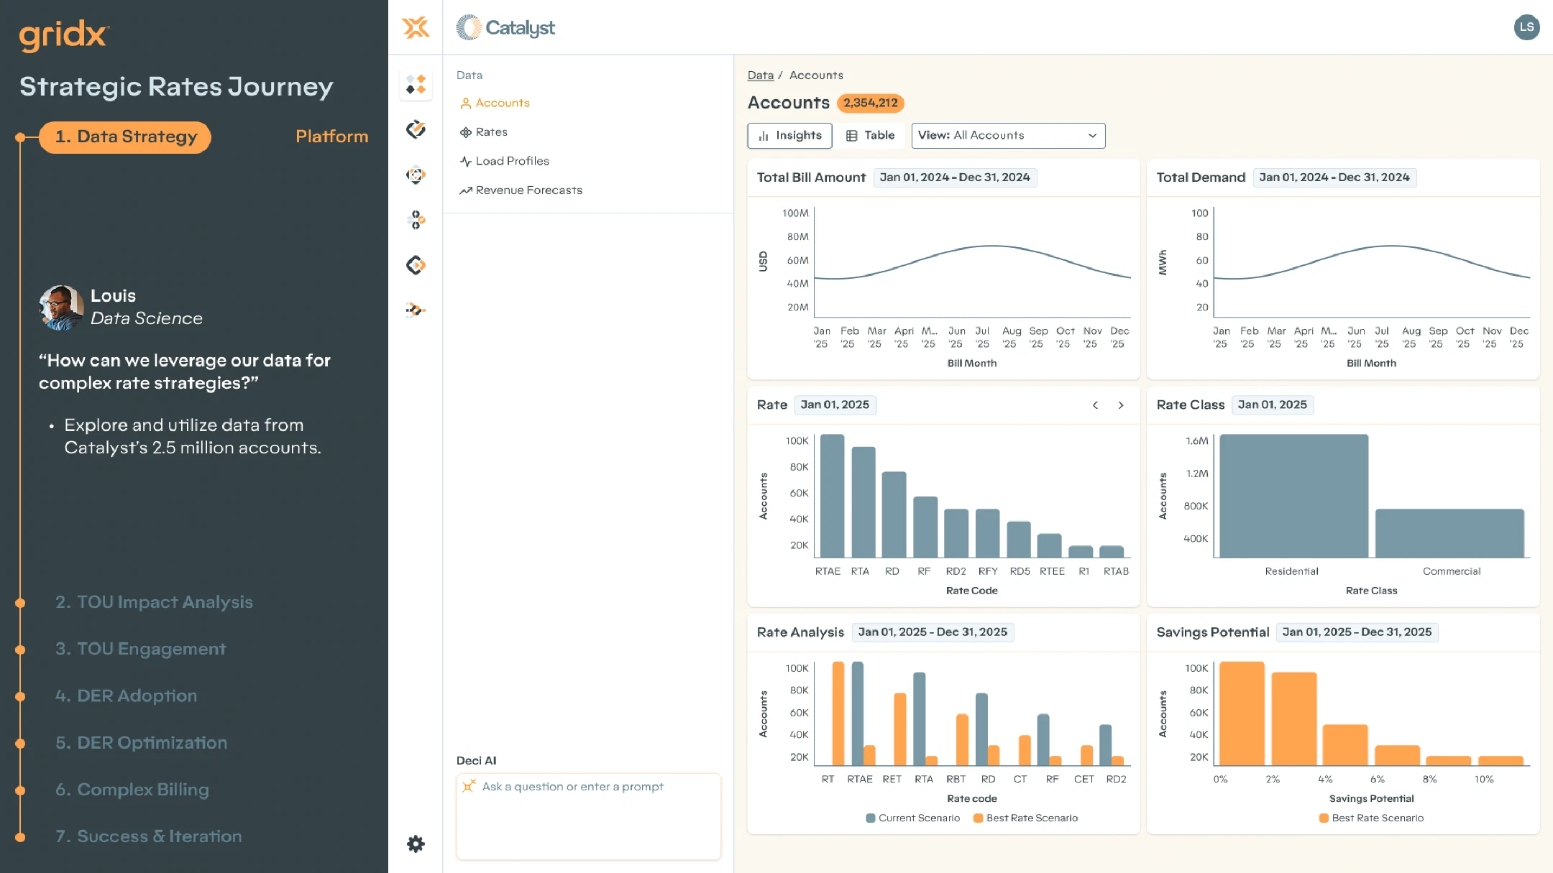Toggle Best Rate Scenario legend in Rate Analysis
1553x873 pixels.
[x=1025, y=818]
